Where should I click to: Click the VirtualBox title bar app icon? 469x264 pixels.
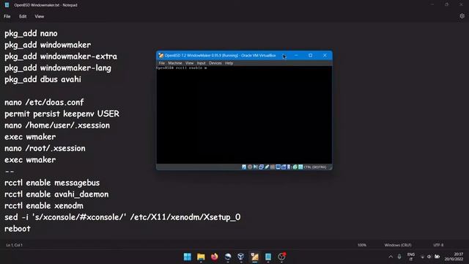pyautogui.click(x=161, y=56)
